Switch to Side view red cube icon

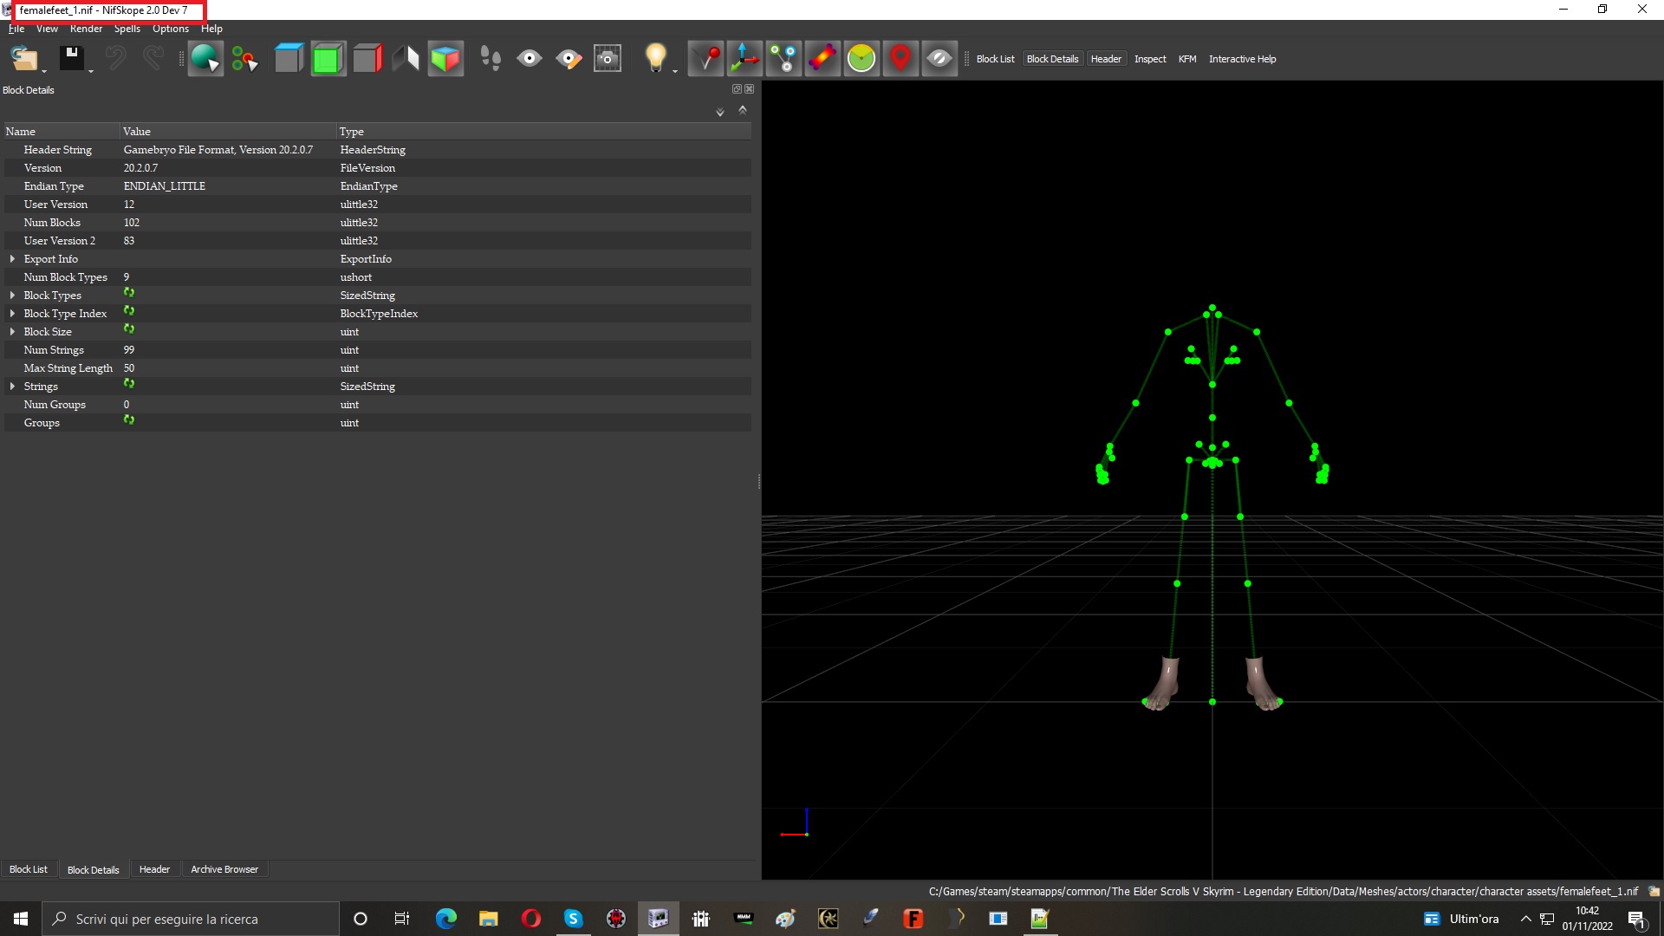pos(367,59)
